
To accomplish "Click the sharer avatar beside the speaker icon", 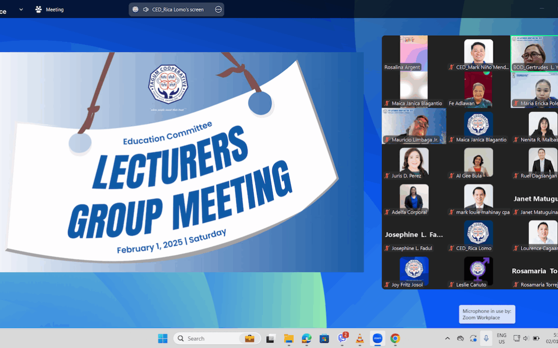I will [x=135, y=10].
